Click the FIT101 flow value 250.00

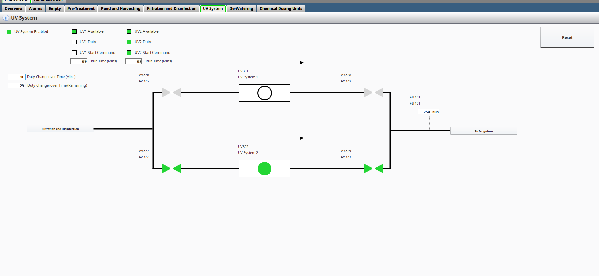tap(428, 112)
